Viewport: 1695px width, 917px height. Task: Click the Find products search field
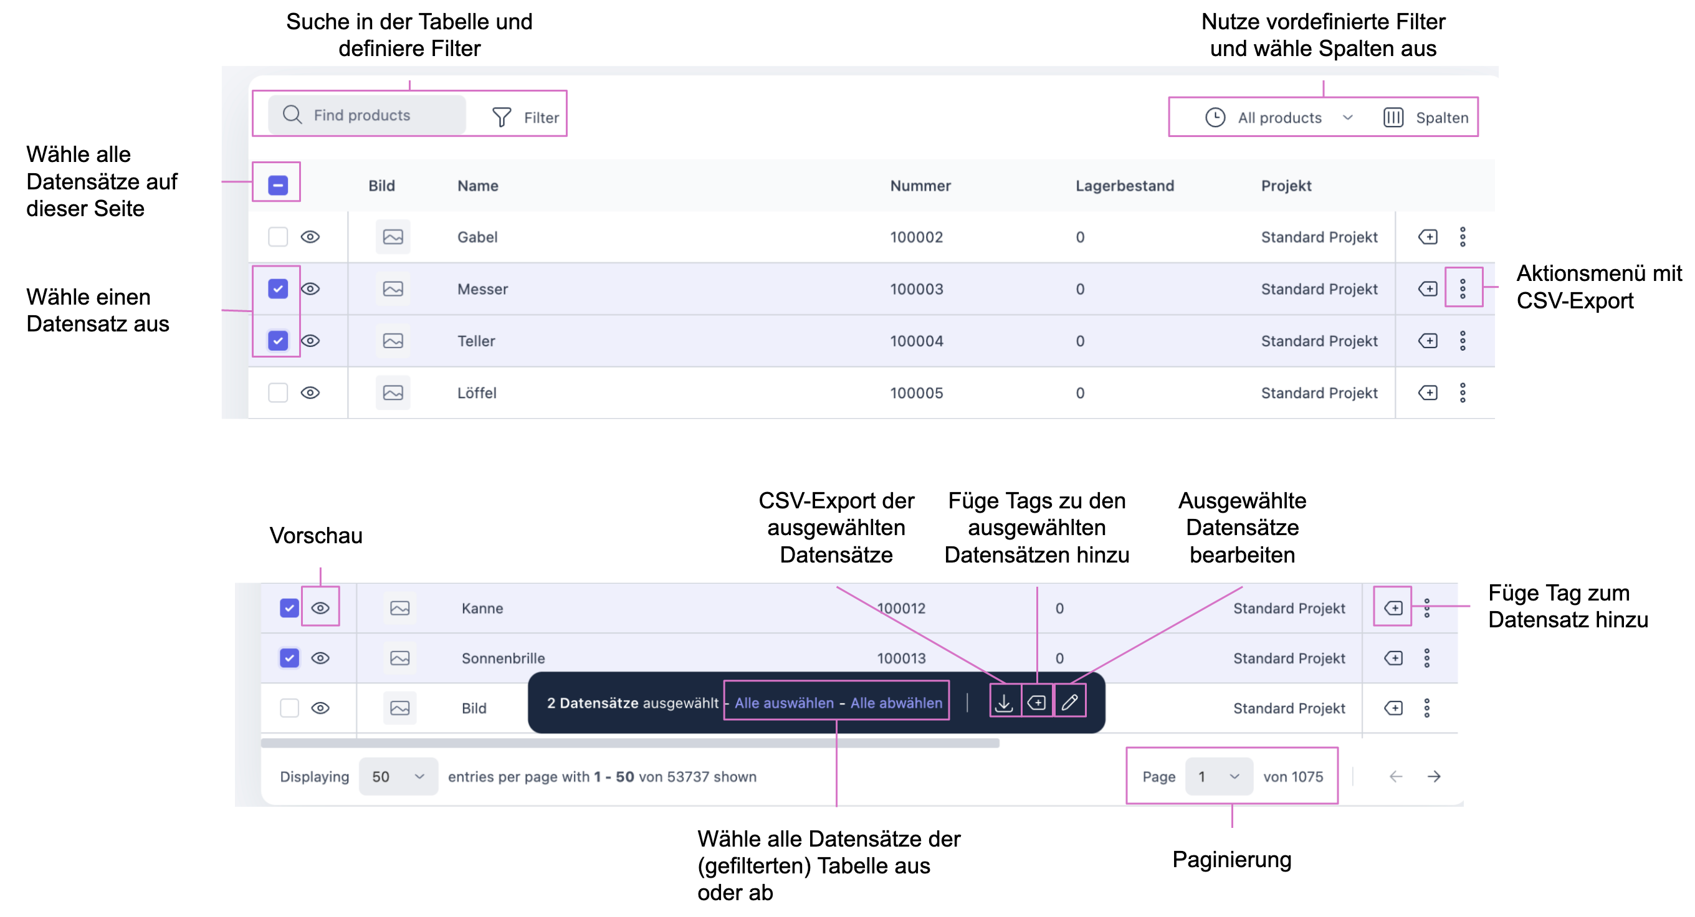coord(368,115)
